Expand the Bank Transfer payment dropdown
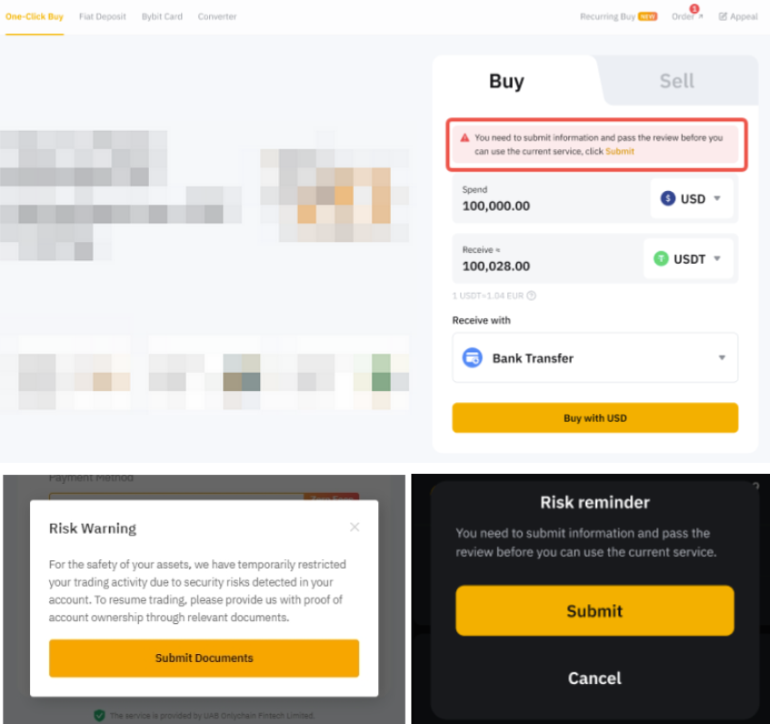 pos(722,357)
